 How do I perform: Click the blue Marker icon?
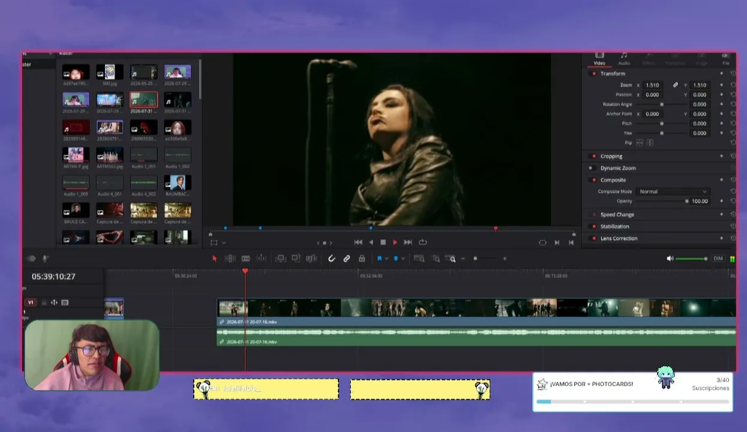(x=395, y=259)
